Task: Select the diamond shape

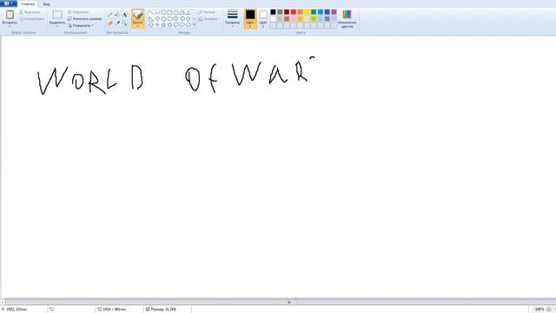Action: (x=157, y=19)
